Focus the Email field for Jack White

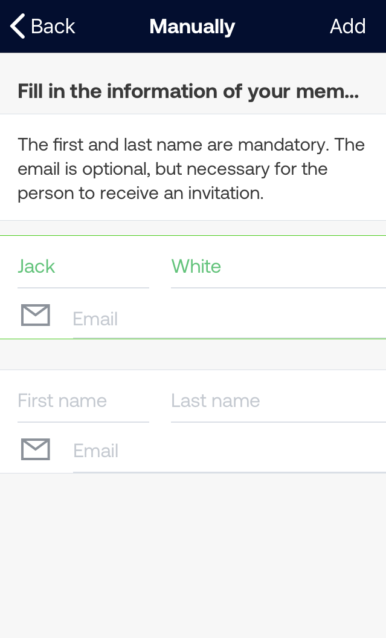pyautogui.click(x=230, y=319)
